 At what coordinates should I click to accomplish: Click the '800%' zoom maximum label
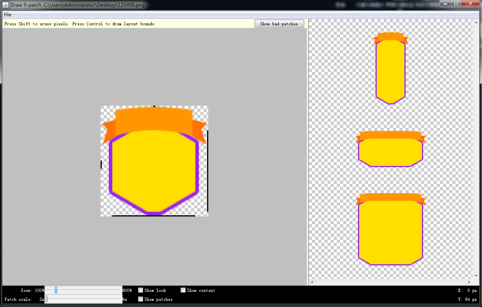[127, 290]
